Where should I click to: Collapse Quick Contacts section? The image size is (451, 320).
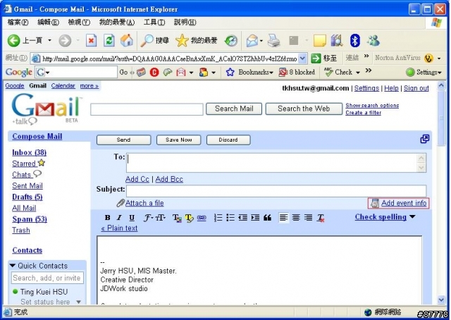13,265
